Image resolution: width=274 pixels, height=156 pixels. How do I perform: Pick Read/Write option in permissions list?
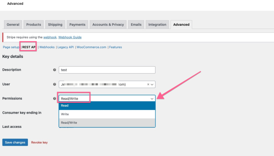tap(107, 123)
